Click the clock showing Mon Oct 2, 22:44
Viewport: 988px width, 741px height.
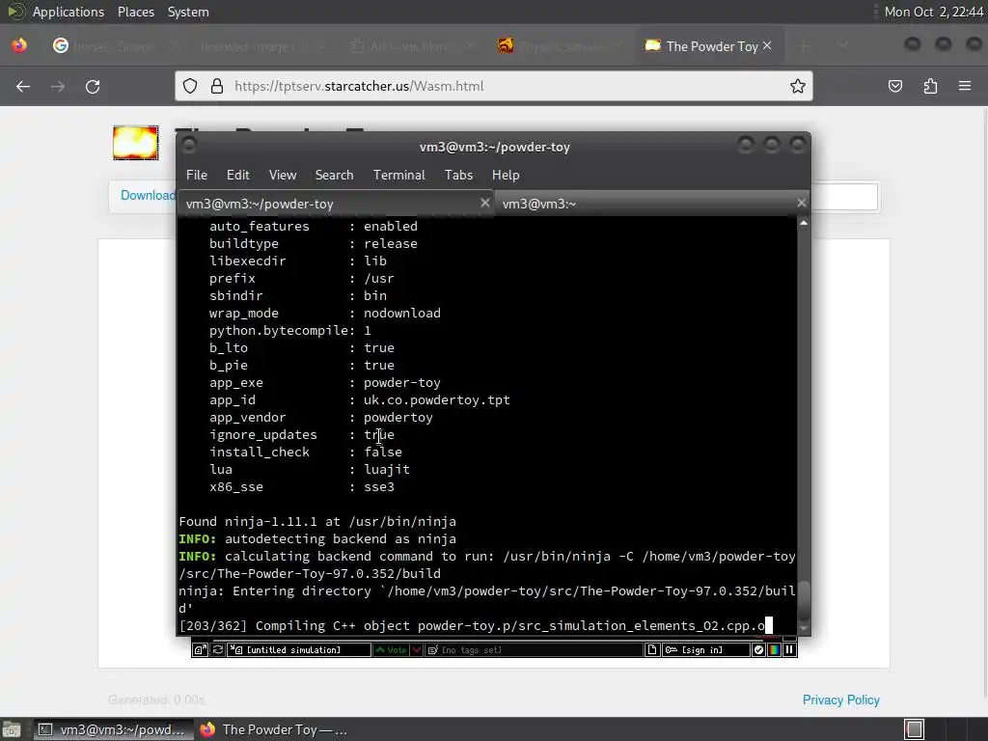(x=933, y=12)
